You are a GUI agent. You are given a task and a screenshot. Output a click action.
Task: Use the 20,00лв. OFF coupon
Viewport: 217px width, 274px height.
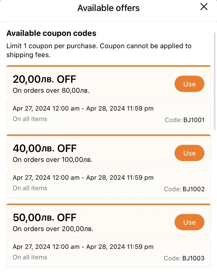click(x=189, y=84)
